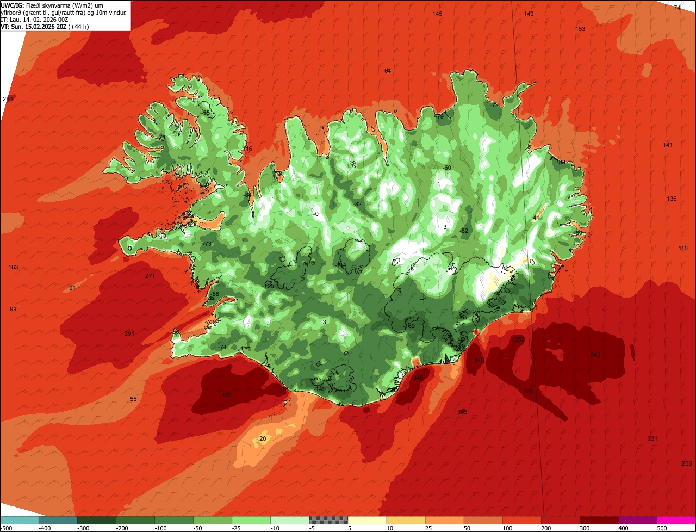The width and height of the screenshot is (696, 532).
Task: Click the checkered legend swatch between -5 and 5
Action: 328,520
